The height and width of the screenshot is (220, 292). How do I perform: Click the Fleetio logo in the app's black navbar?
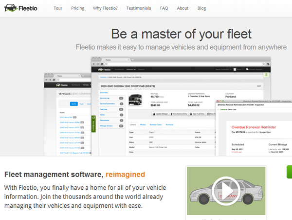pyautogui.click(x=104, y=69)
